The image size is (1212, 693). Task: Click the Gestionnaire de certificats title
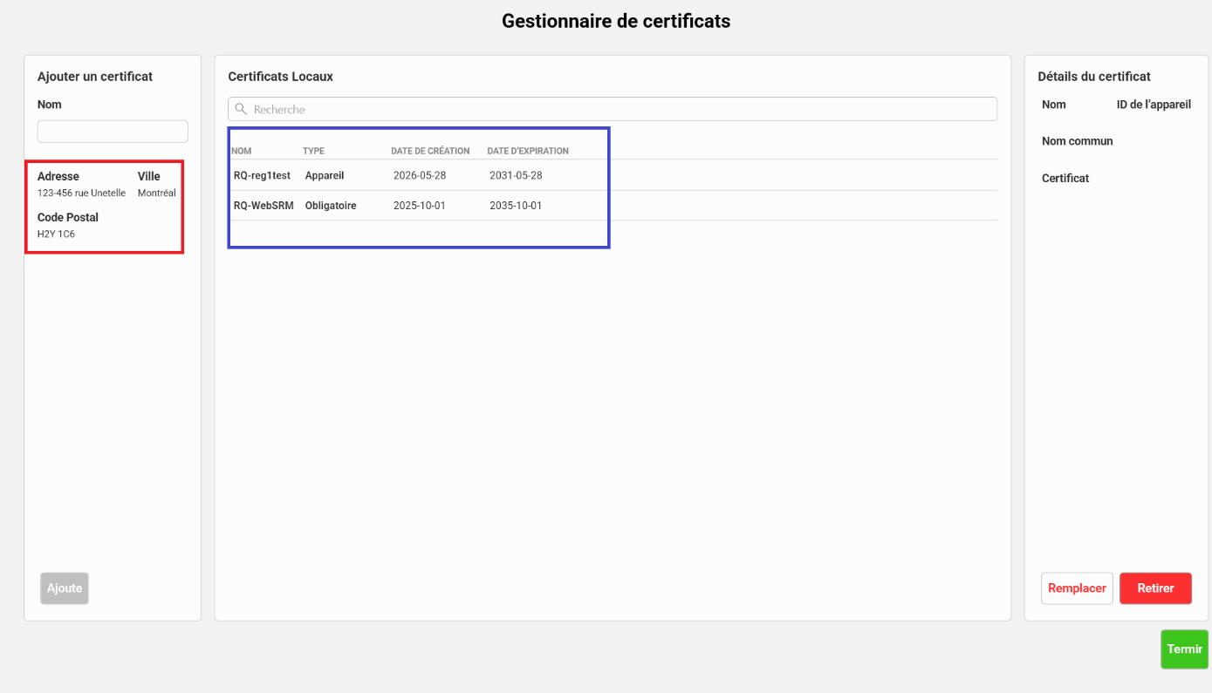click(616, 21)
